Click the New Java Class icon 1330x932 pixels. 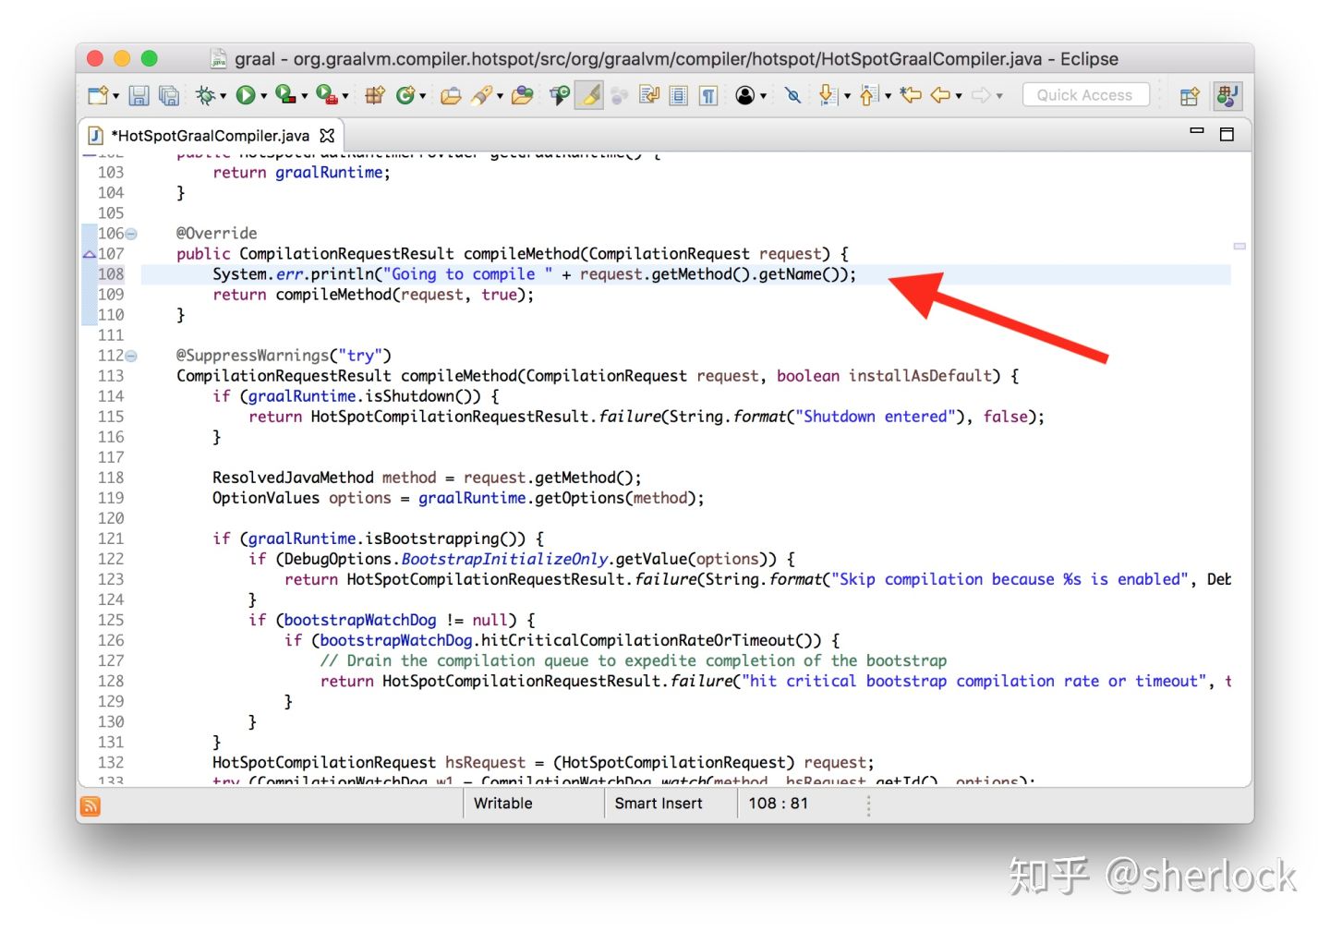pyautogui.click(x=405, y=95)
